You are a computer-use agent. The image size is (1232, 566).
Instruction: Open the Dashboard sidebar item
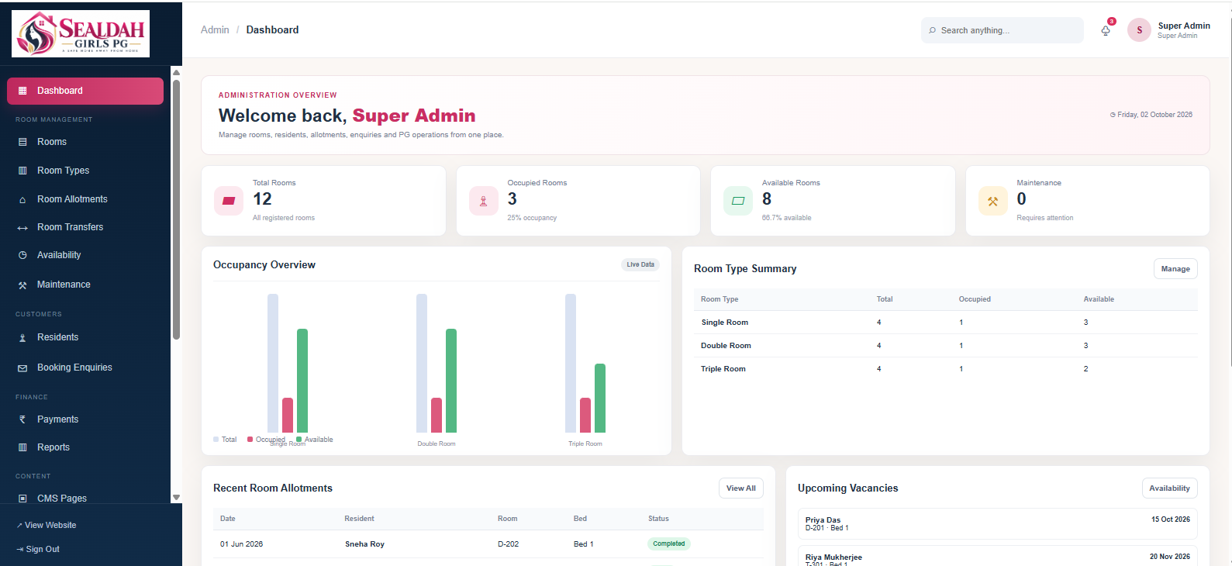pos(85,91)
